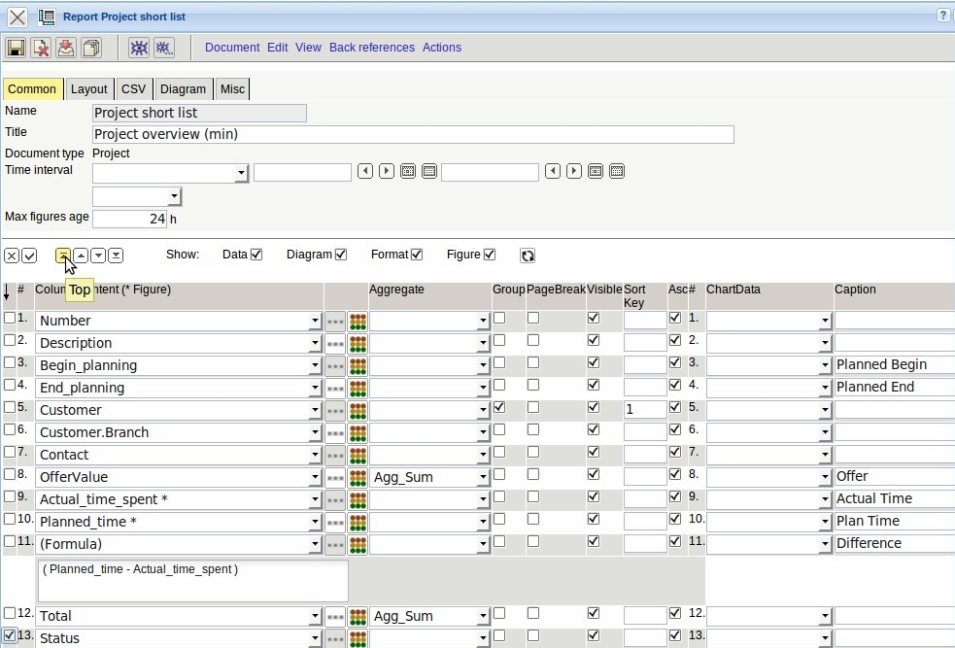Move selected row to the bottom

click(116, 256)
